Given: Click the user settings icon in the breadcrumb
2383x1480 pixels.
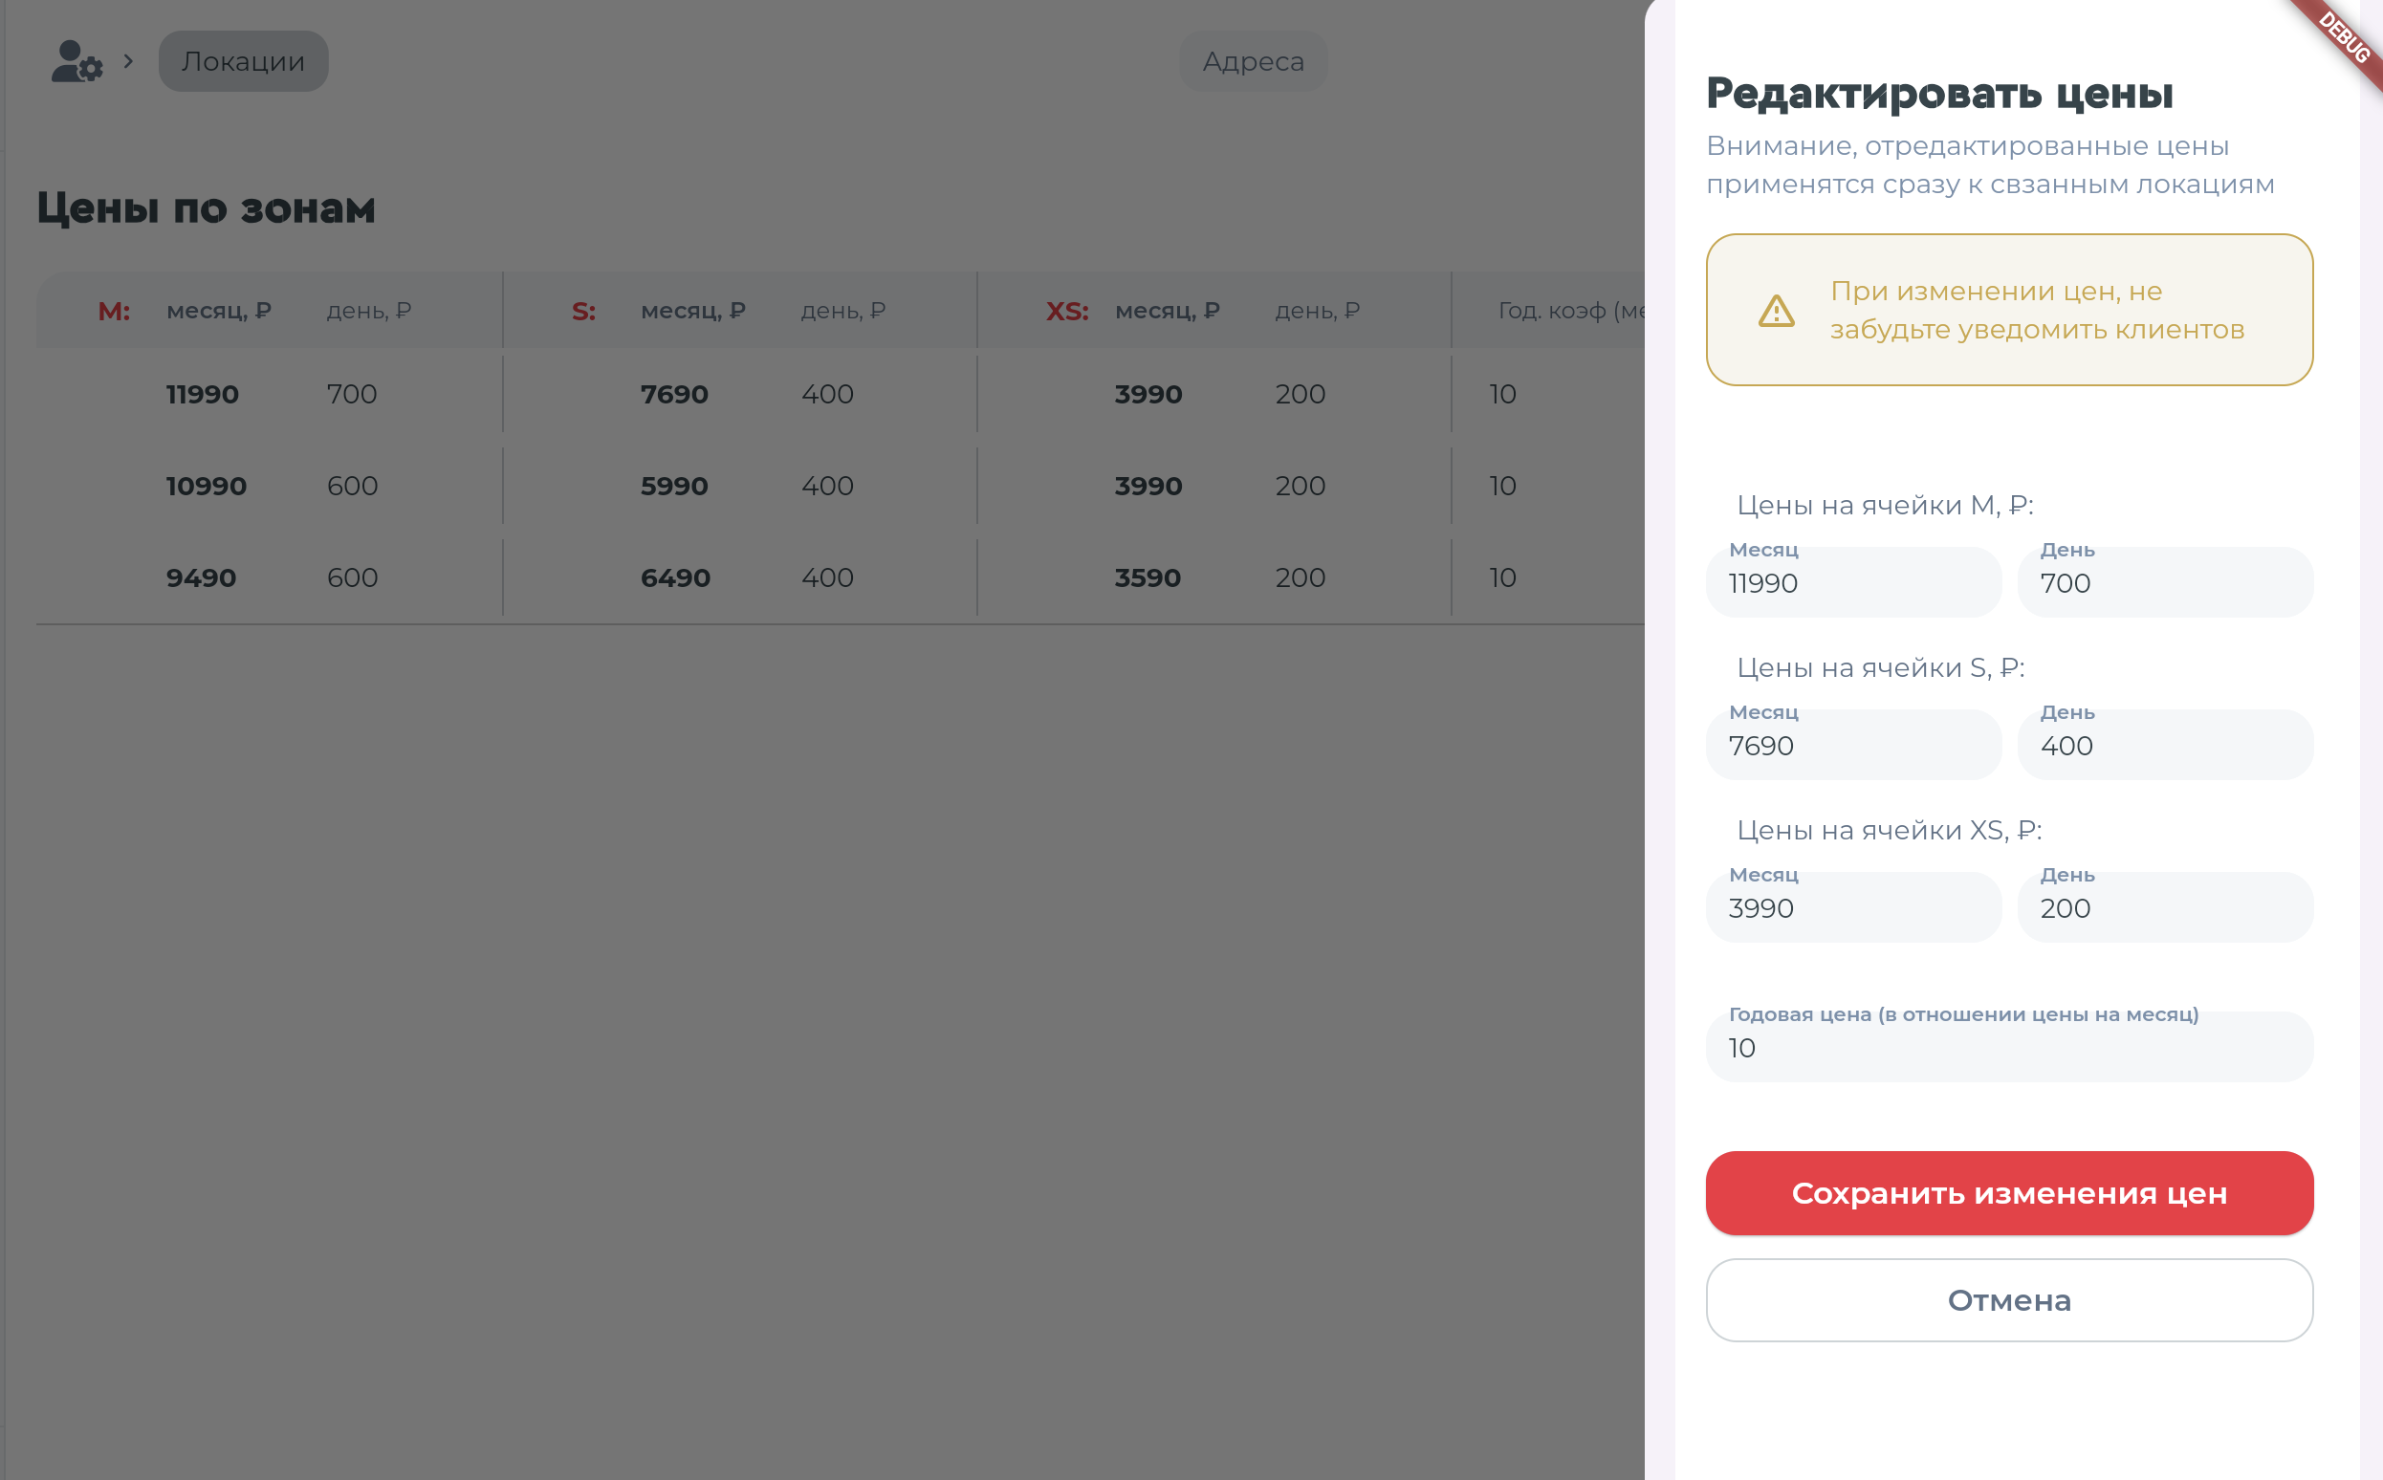Looking at the screenshot, I should 77,60.
